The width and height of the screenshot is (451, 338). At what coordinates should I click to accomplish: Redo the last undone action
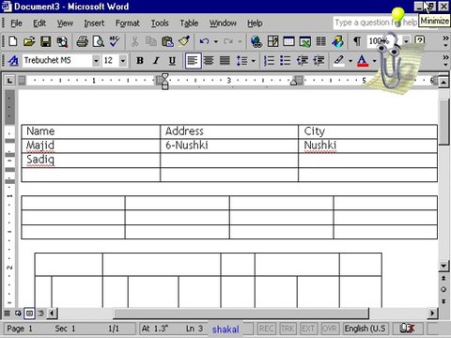click(x=228, y=41)
